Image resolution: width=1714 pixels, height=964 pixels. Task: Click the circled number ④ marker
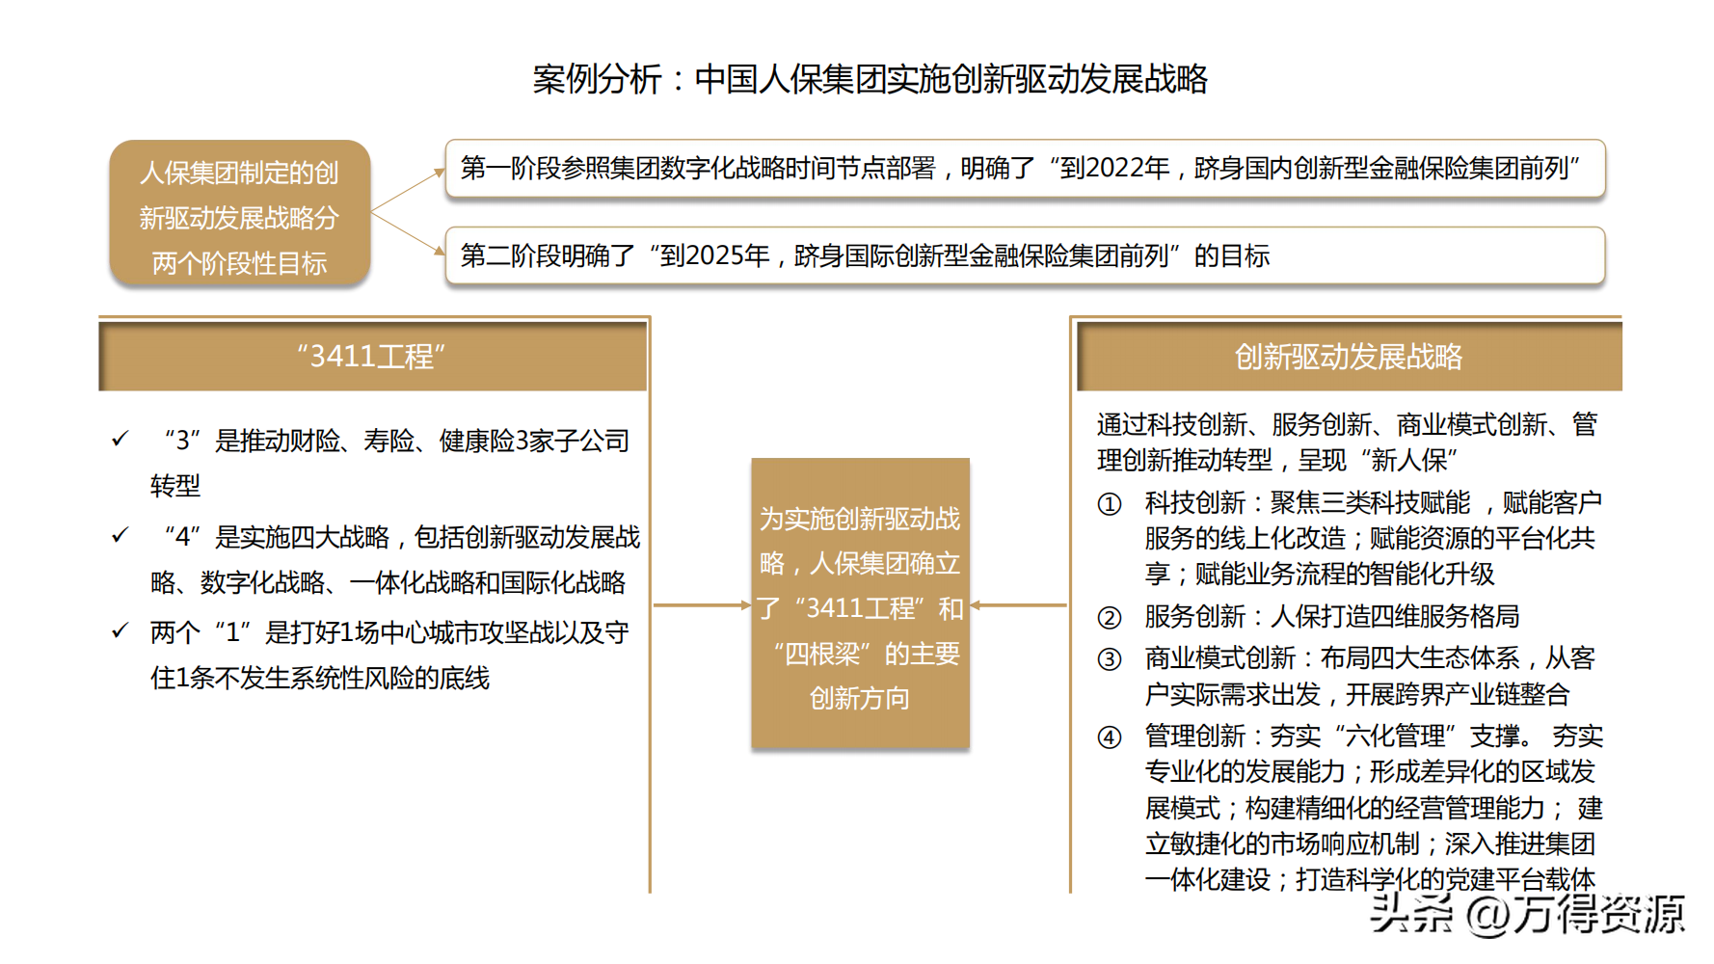click(x=1110, y=737)
